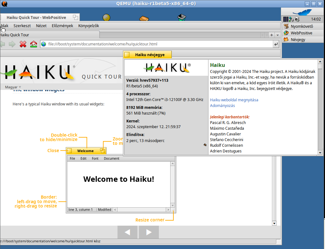
Task: Click the kernel date 2024. szeptember 12. text
Action: click(153, 127)
